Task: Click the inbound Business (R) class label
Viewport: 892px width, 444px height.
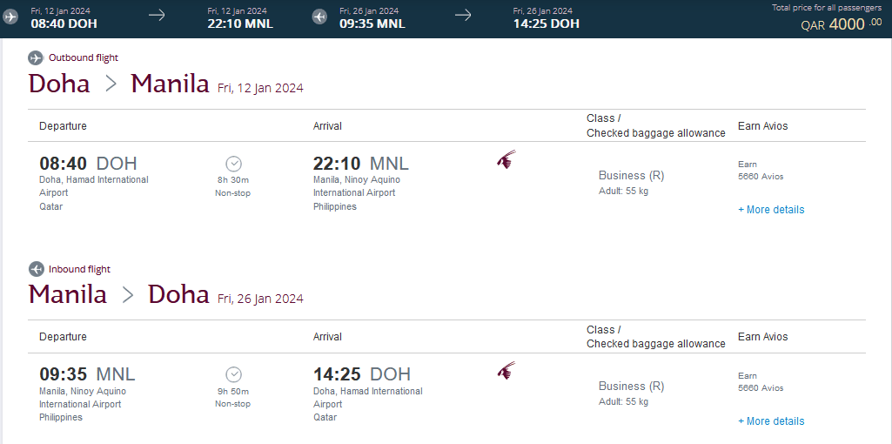Action: 631,386
